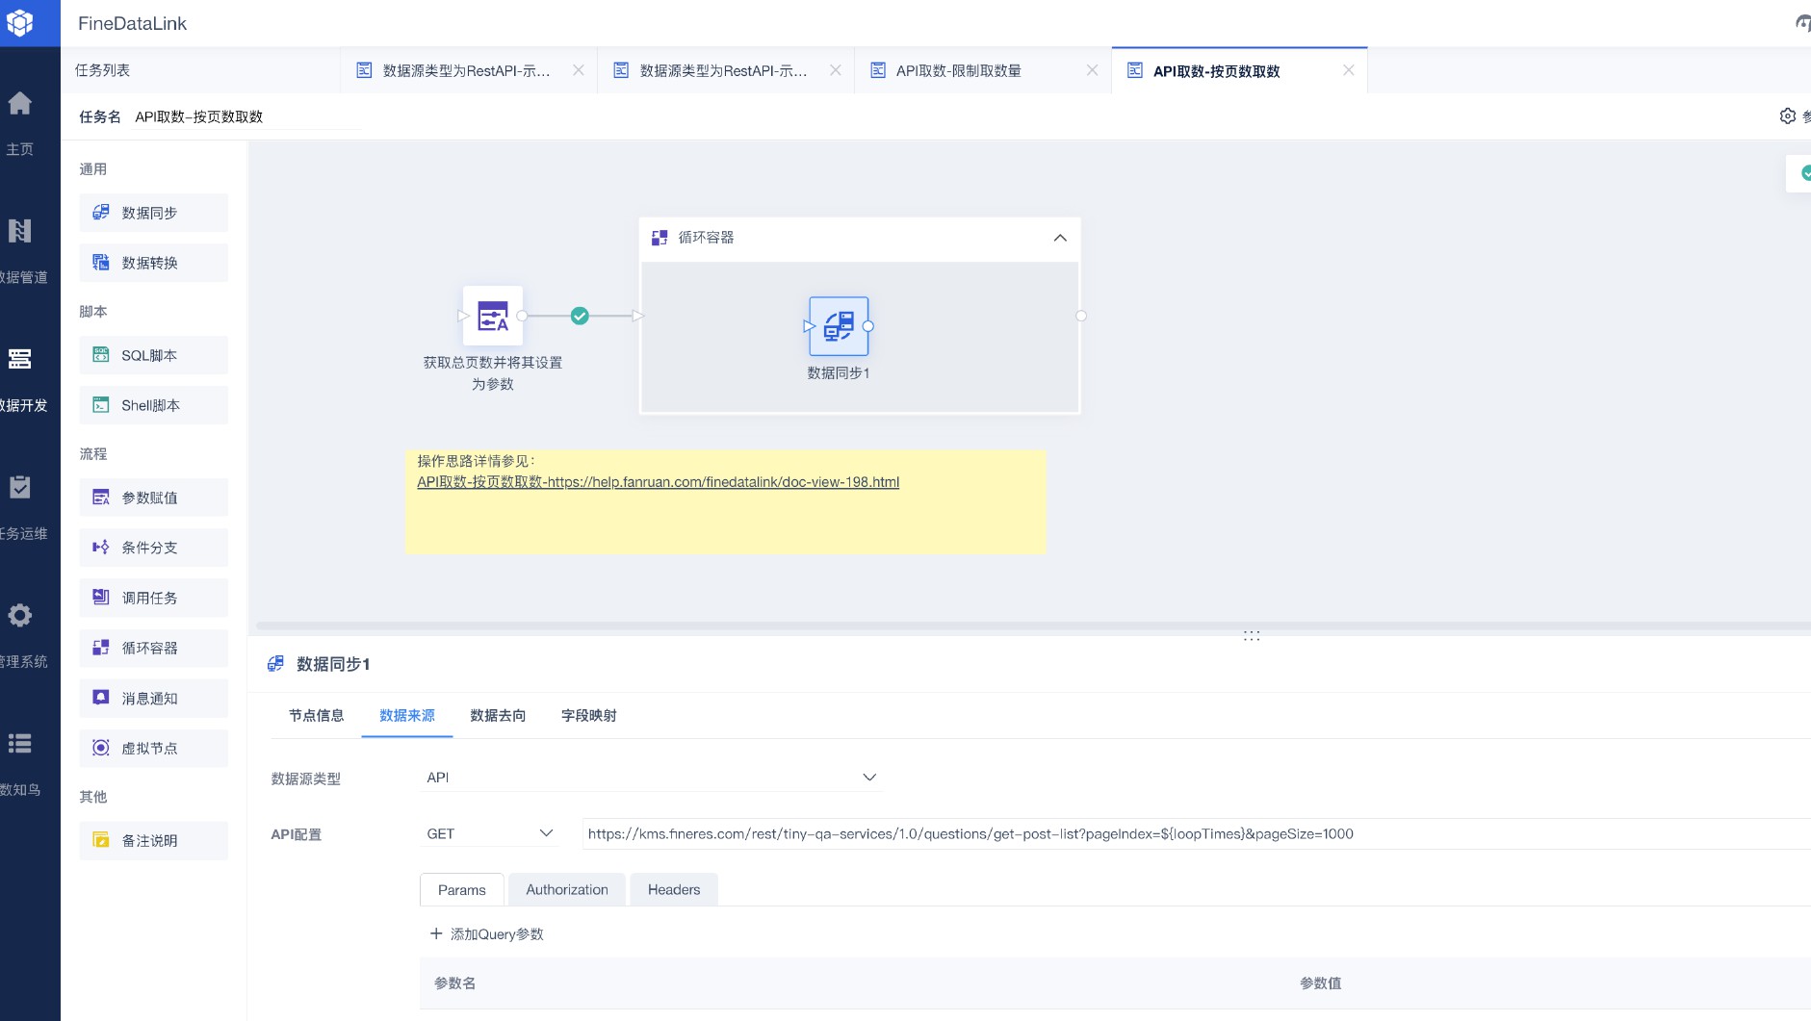Select the 调用任务 node in palette
Image resolution: width=1811 pixels, height=1021 pixels.
point(154,598)
